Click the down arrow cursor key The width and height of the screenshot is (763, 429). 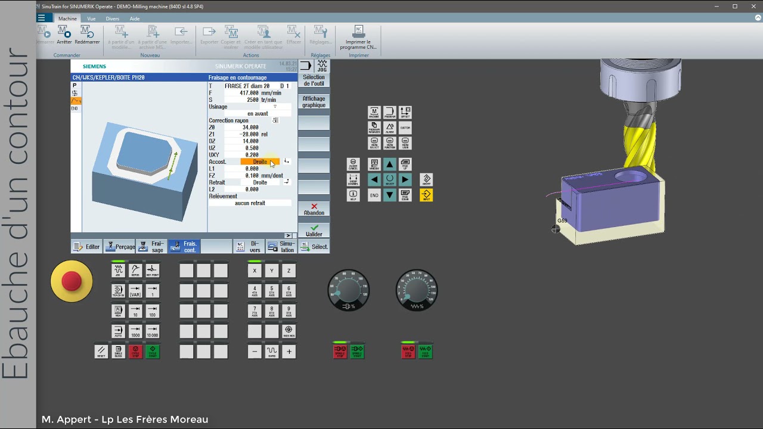pyautogui.click(x=390, y=195)
